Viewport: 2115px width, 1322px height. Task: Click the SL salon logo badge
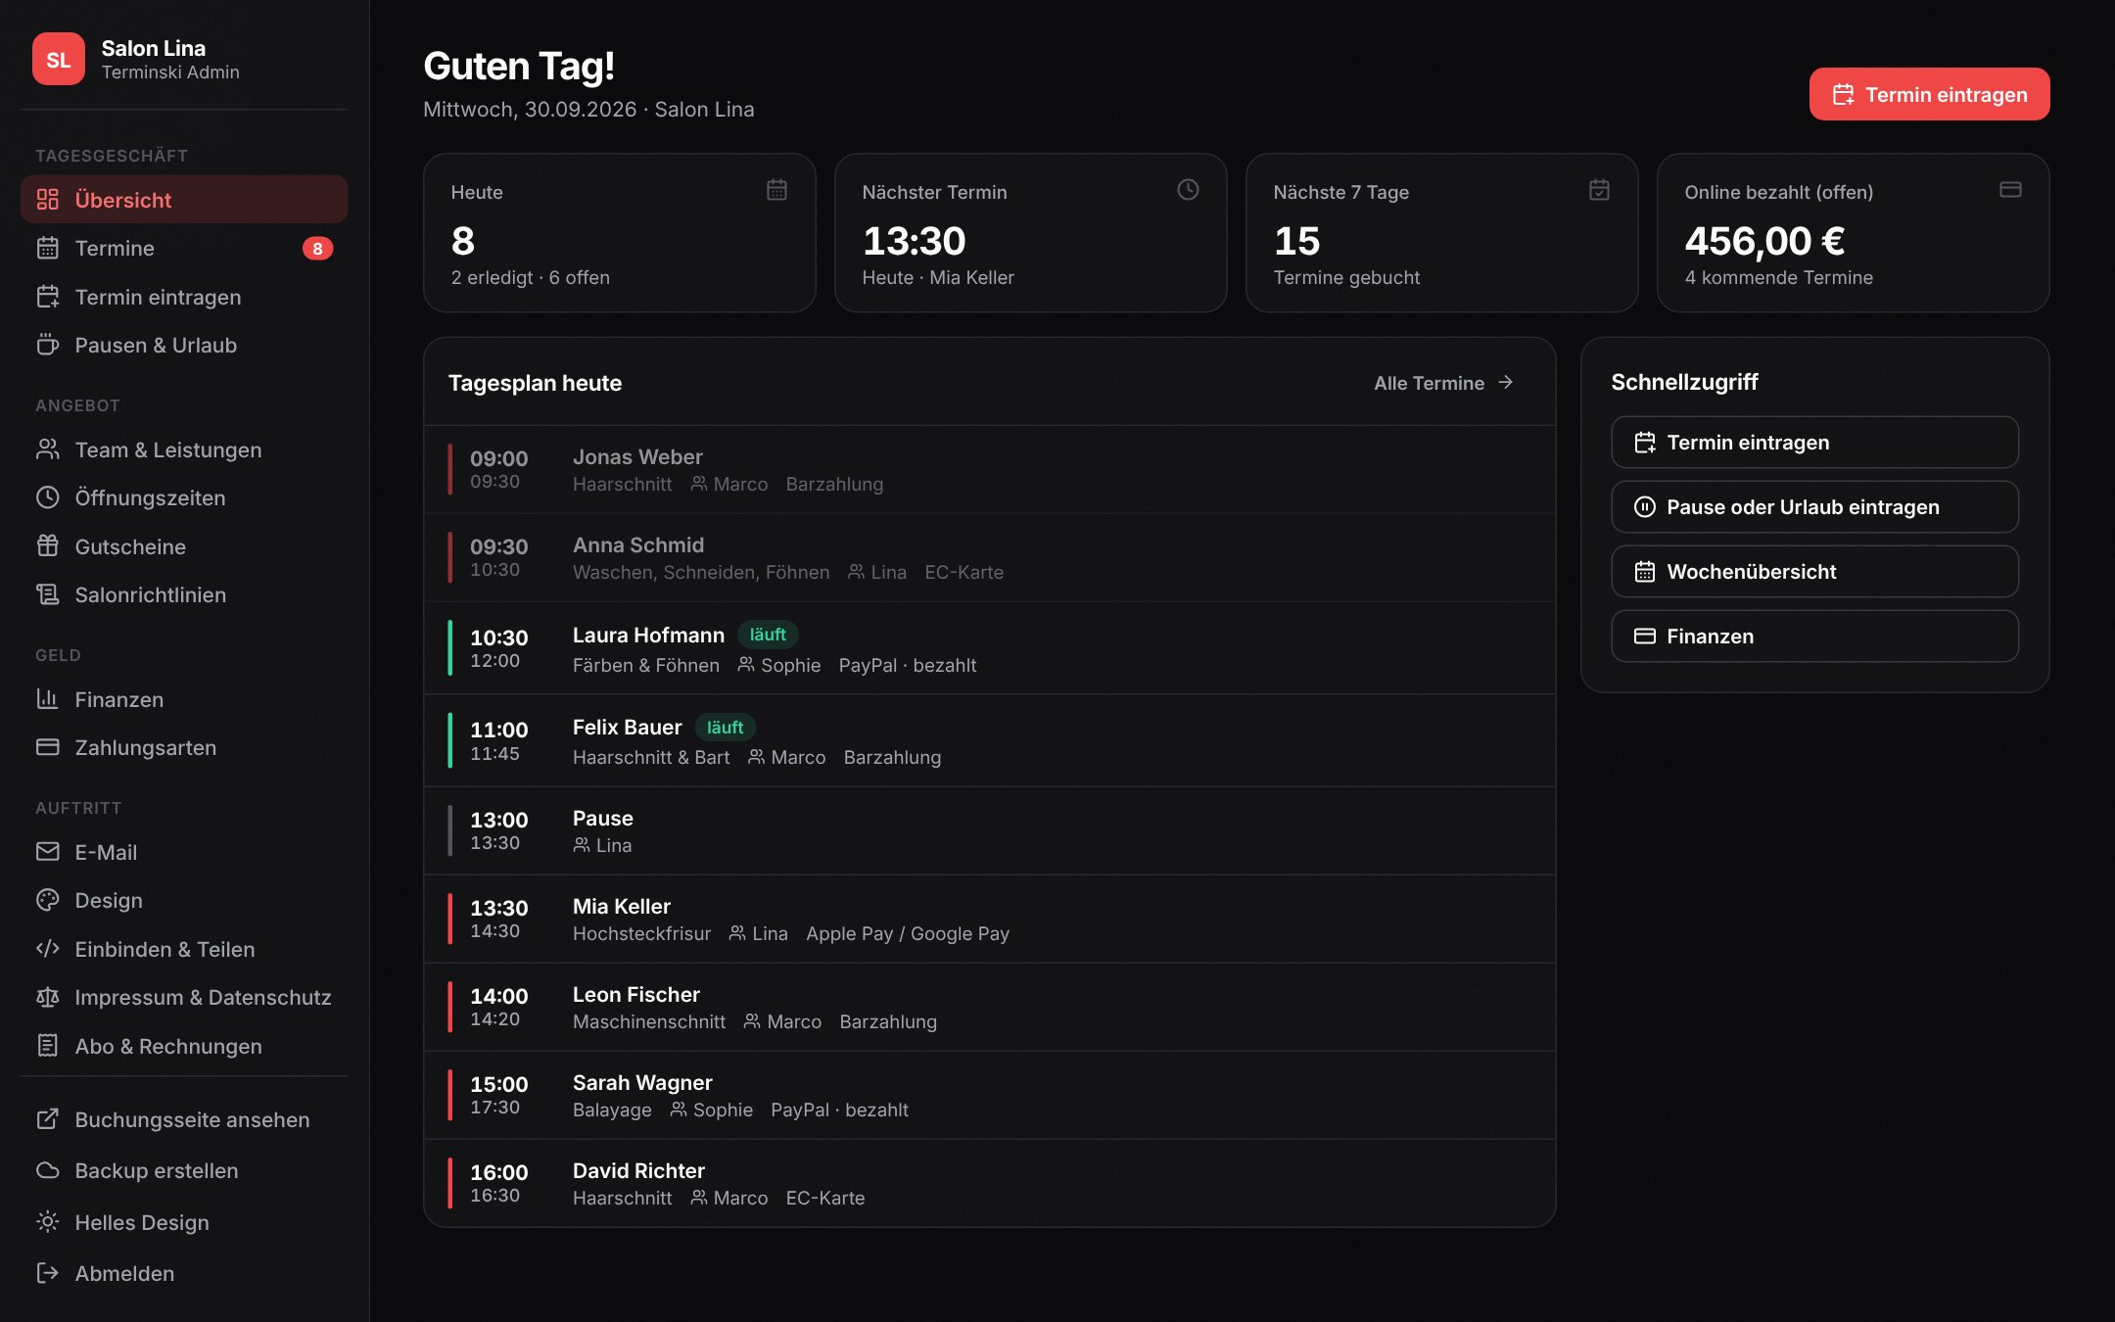click(58, 59)
